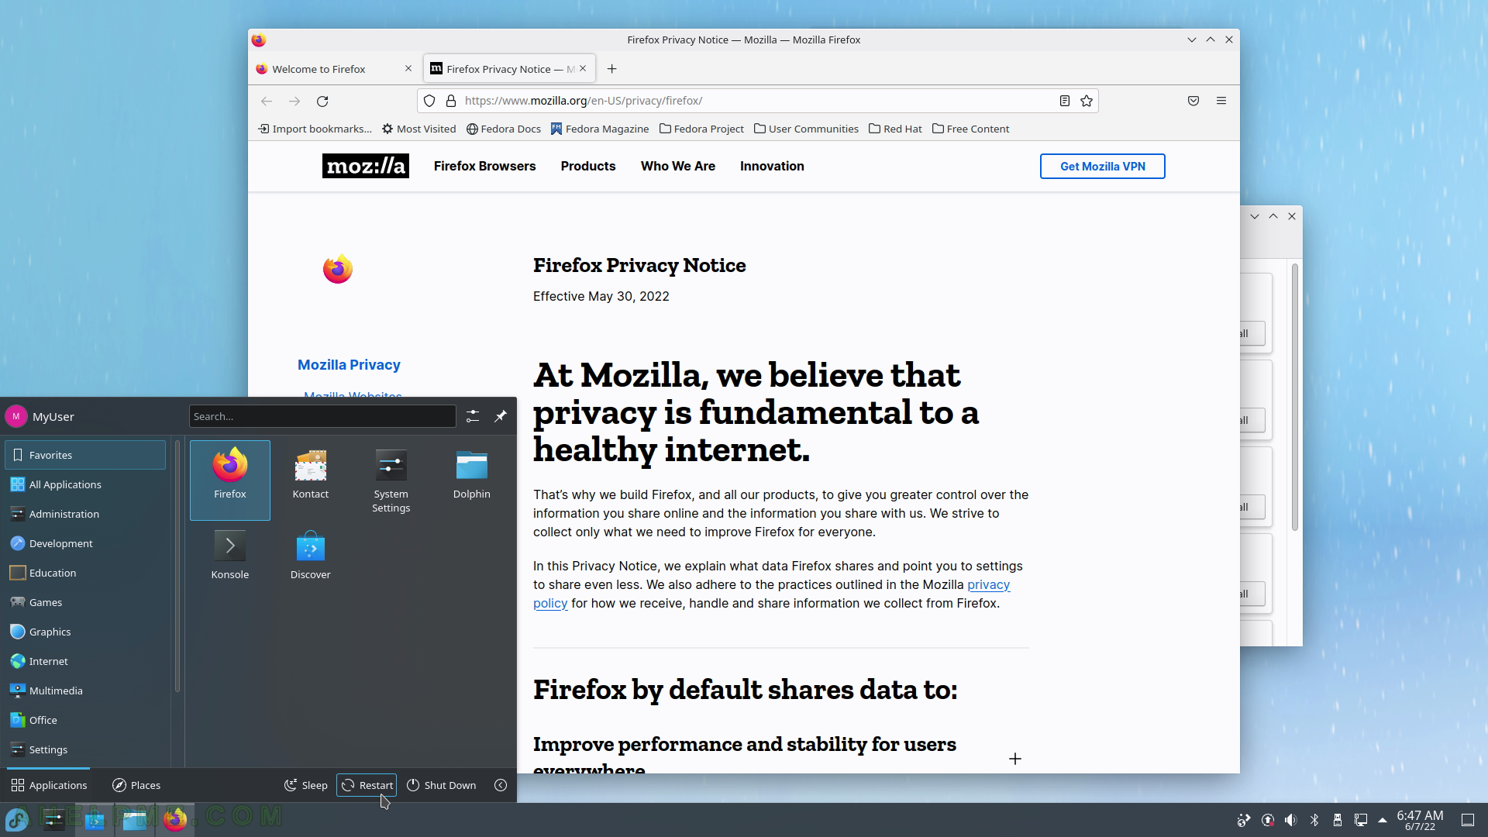Expand Improve performance and stability section
Viewport: 1488px width, 837px height.
point(1015,759)
